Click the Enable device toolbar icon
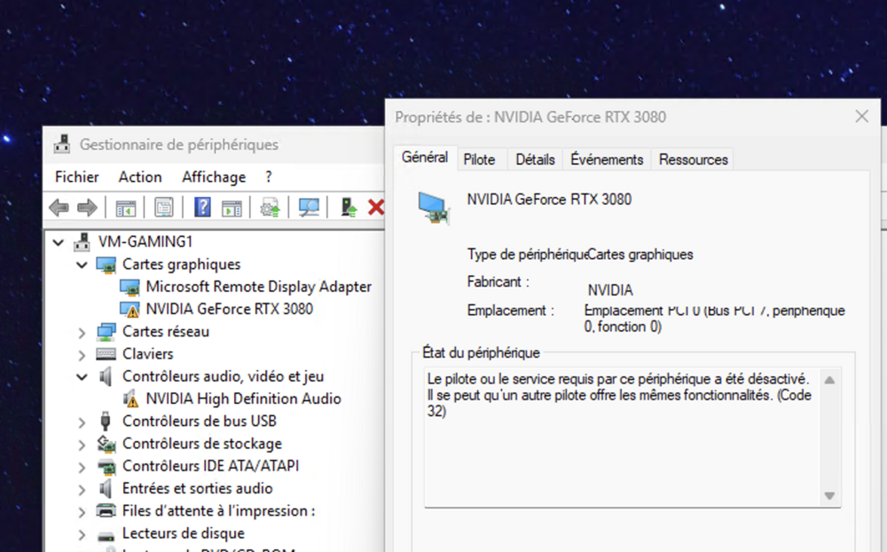Image resolution: width=887 pixels, height=552 pixels. click(349, 207)
